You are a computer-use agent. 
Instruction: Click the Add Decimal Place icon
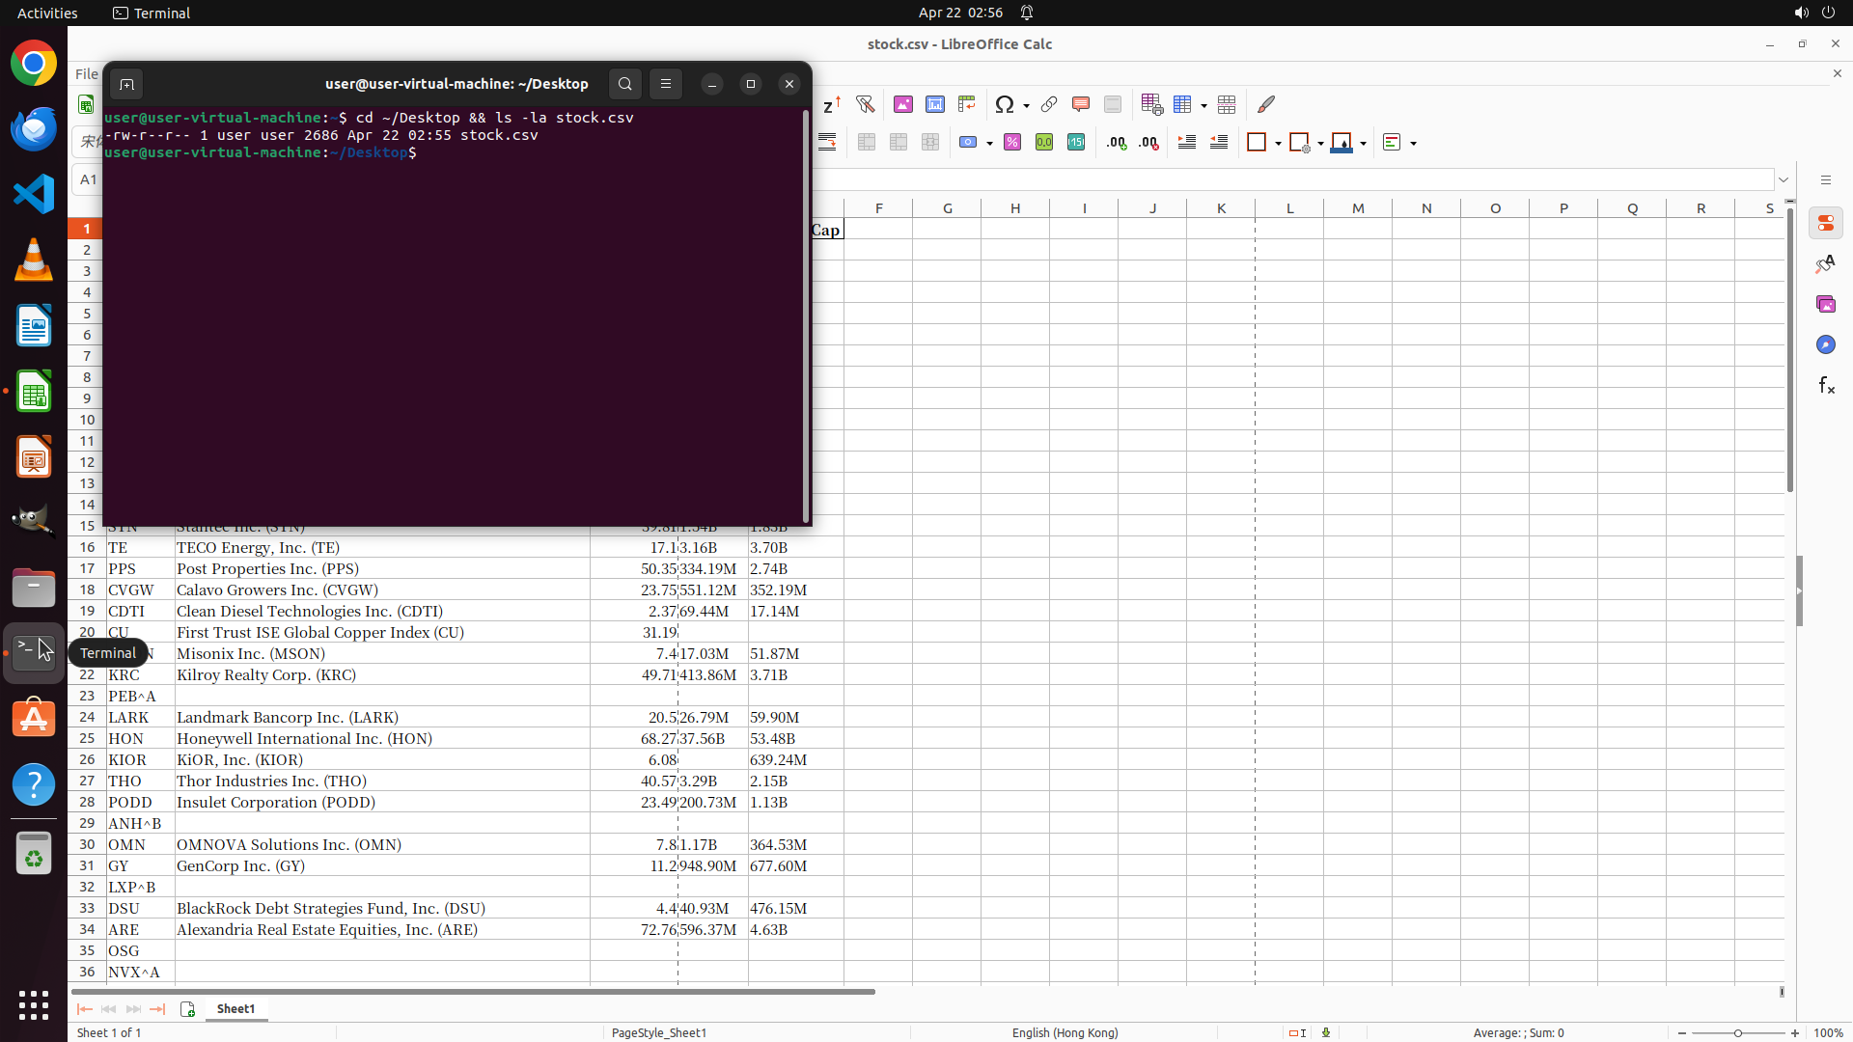tap(1117, 143)
